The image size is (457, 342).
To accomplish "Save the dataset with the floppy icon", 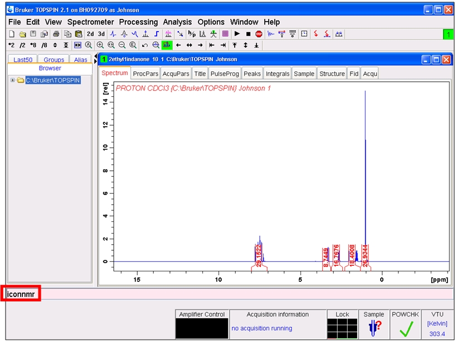I will pyautogui.click(x=33, y=34).
